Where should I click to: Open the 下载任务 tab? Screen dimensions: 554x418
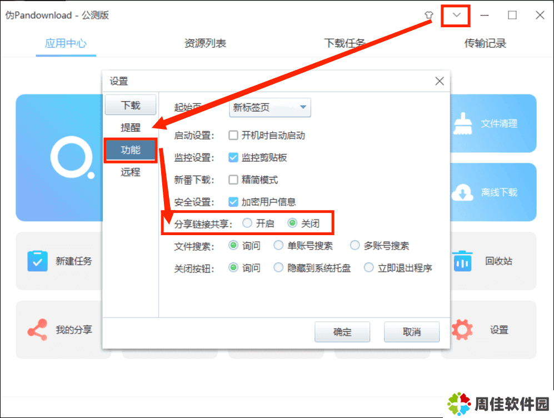pyautogui.click(x=345, y=43)
